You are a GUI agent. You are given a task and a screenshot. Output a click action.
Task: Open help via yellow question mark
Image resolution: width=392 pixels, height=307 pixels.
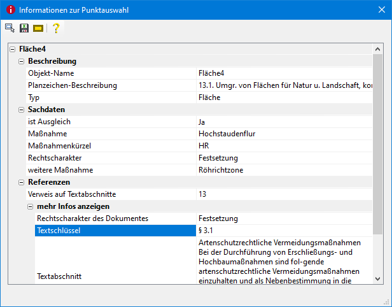click(56, 28)
